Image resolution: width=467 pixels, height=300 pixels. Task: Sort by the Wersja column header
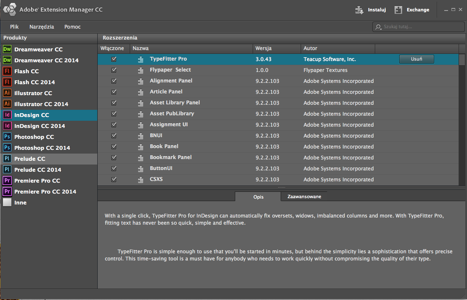(277, 48)
